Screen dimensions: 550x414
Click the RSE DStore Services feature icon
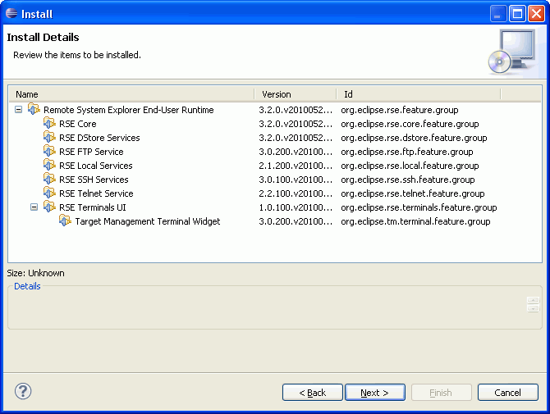pyautogui.click(x=49, y=137)
